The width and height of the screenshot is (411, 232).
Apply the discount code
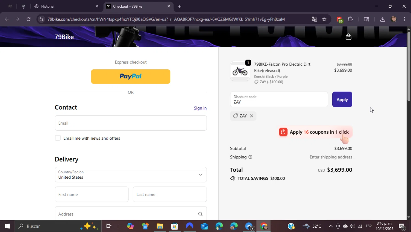pyautogui.click(x=342, y=99)
